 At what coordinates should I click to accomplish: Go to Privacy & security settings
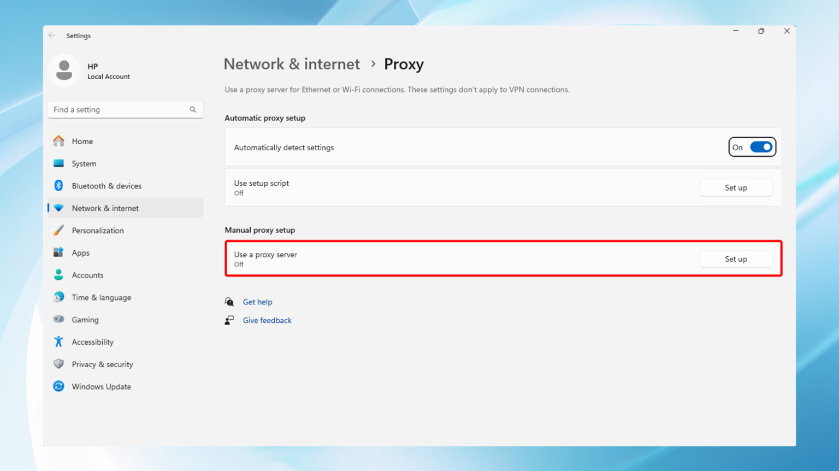[102, 364]
